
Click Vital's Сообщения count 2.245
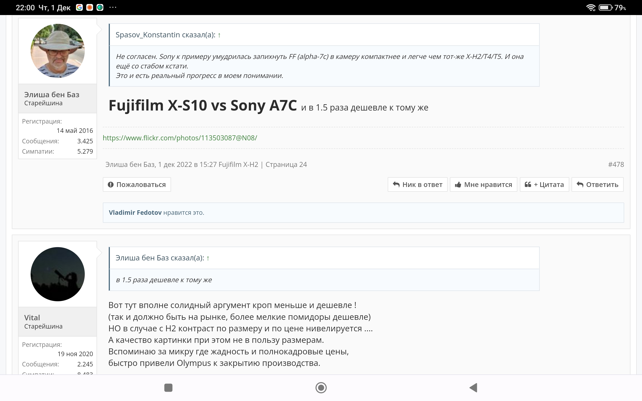(85, 364)
